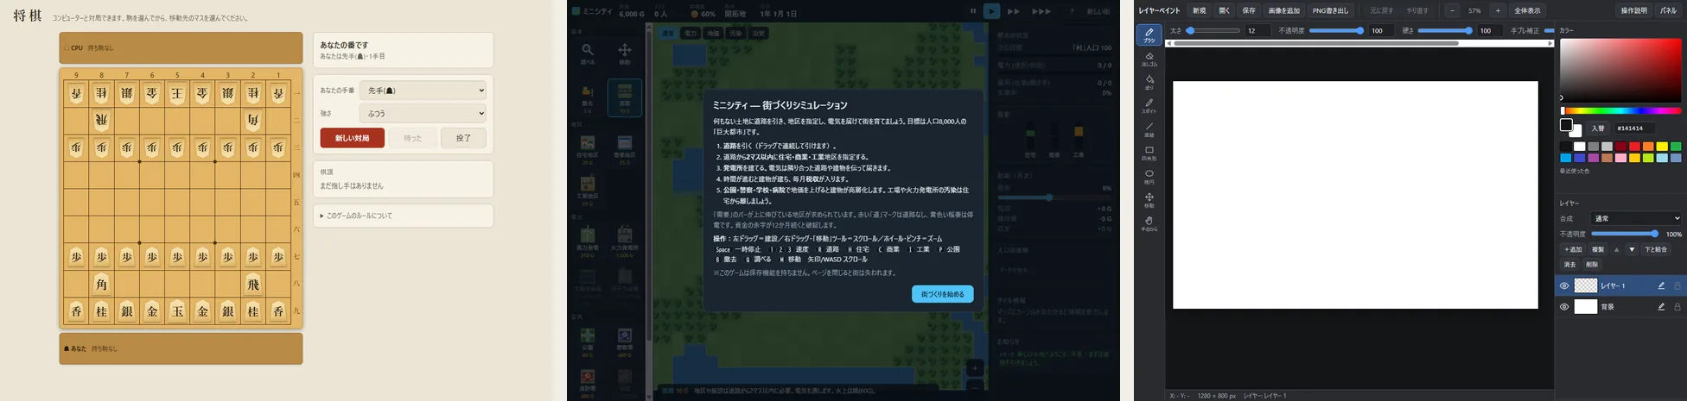Switch map overlay to 電力 tab
Image resolution: width=1687 pixels, height=401 pixels.
690,33
